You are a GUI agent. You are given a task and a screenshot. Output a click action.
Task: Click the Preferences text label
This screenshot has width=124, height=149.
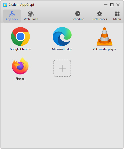coord(99,19)
